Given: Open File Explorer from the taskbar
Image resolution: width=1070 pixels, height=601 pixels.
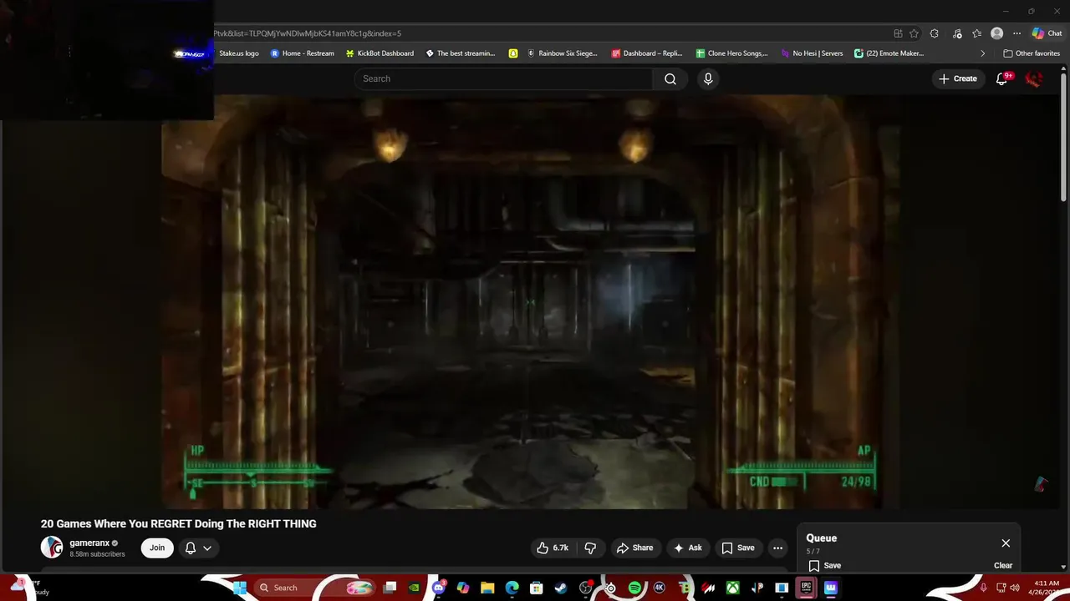Looking at the screenshot, I should pos(487,588).
